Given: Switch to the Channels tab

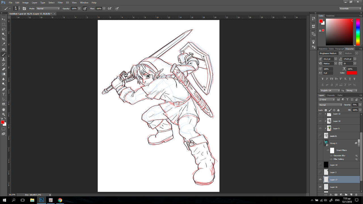Looking at the screenshot, I should click(x=331, y=95).
